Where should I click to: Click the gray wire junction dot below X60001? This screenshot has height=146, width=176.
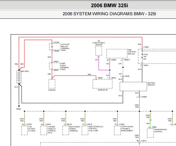(123, 67)
